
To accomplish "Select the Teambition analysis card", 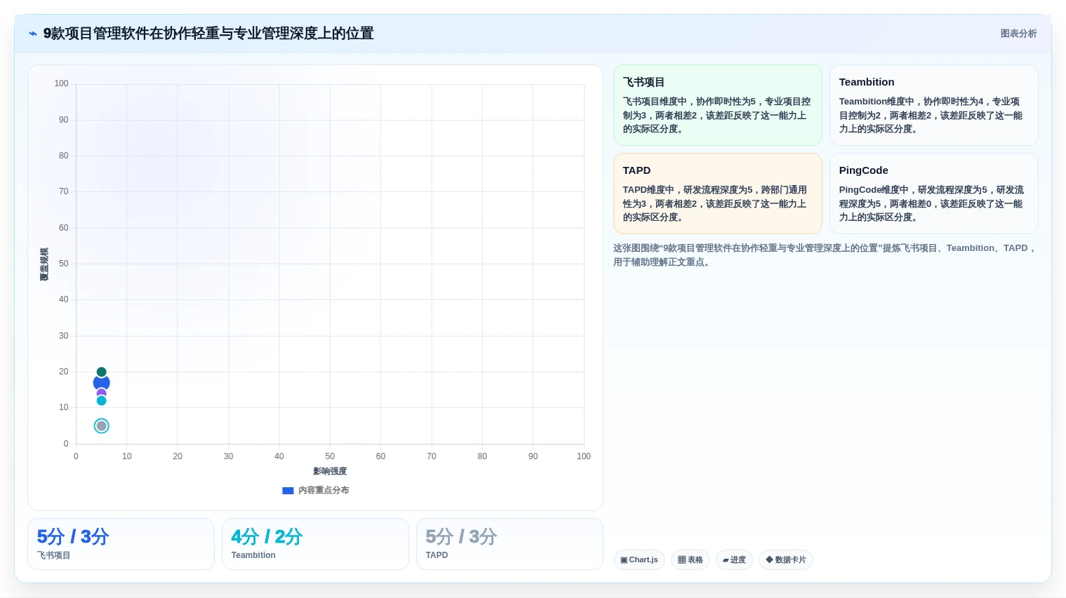I will pyautogui.click(x=933, y=105).
